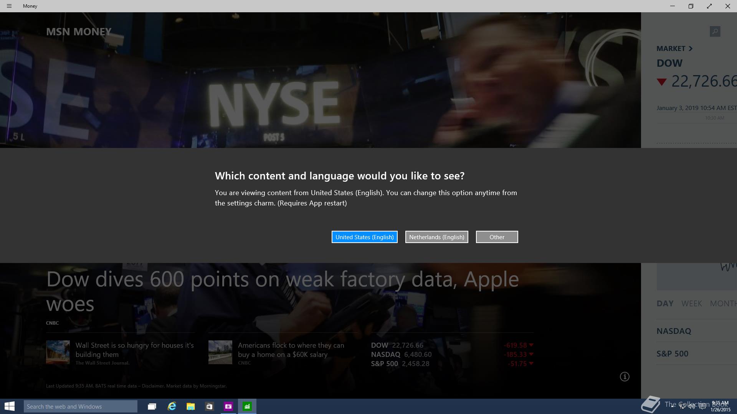Switch to the Money app taskbar icon
This screenshot has height=414, width=737.
pyautogui.click(x=247, y=406)
